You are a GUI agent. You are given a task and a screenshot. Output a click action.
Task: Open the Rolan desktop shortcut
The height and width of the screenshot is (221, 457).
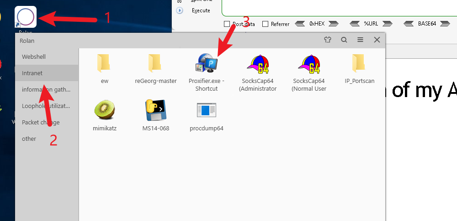point(26,17)
